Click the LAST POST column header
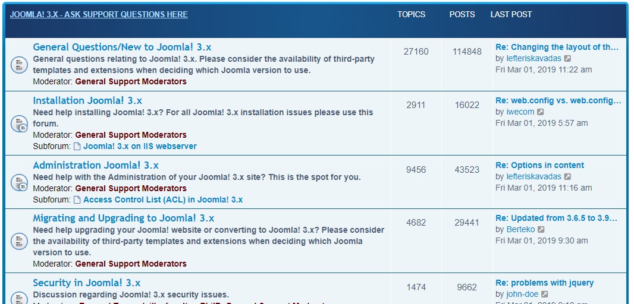The width and height of the screenshot is (634, 304). 511,14
